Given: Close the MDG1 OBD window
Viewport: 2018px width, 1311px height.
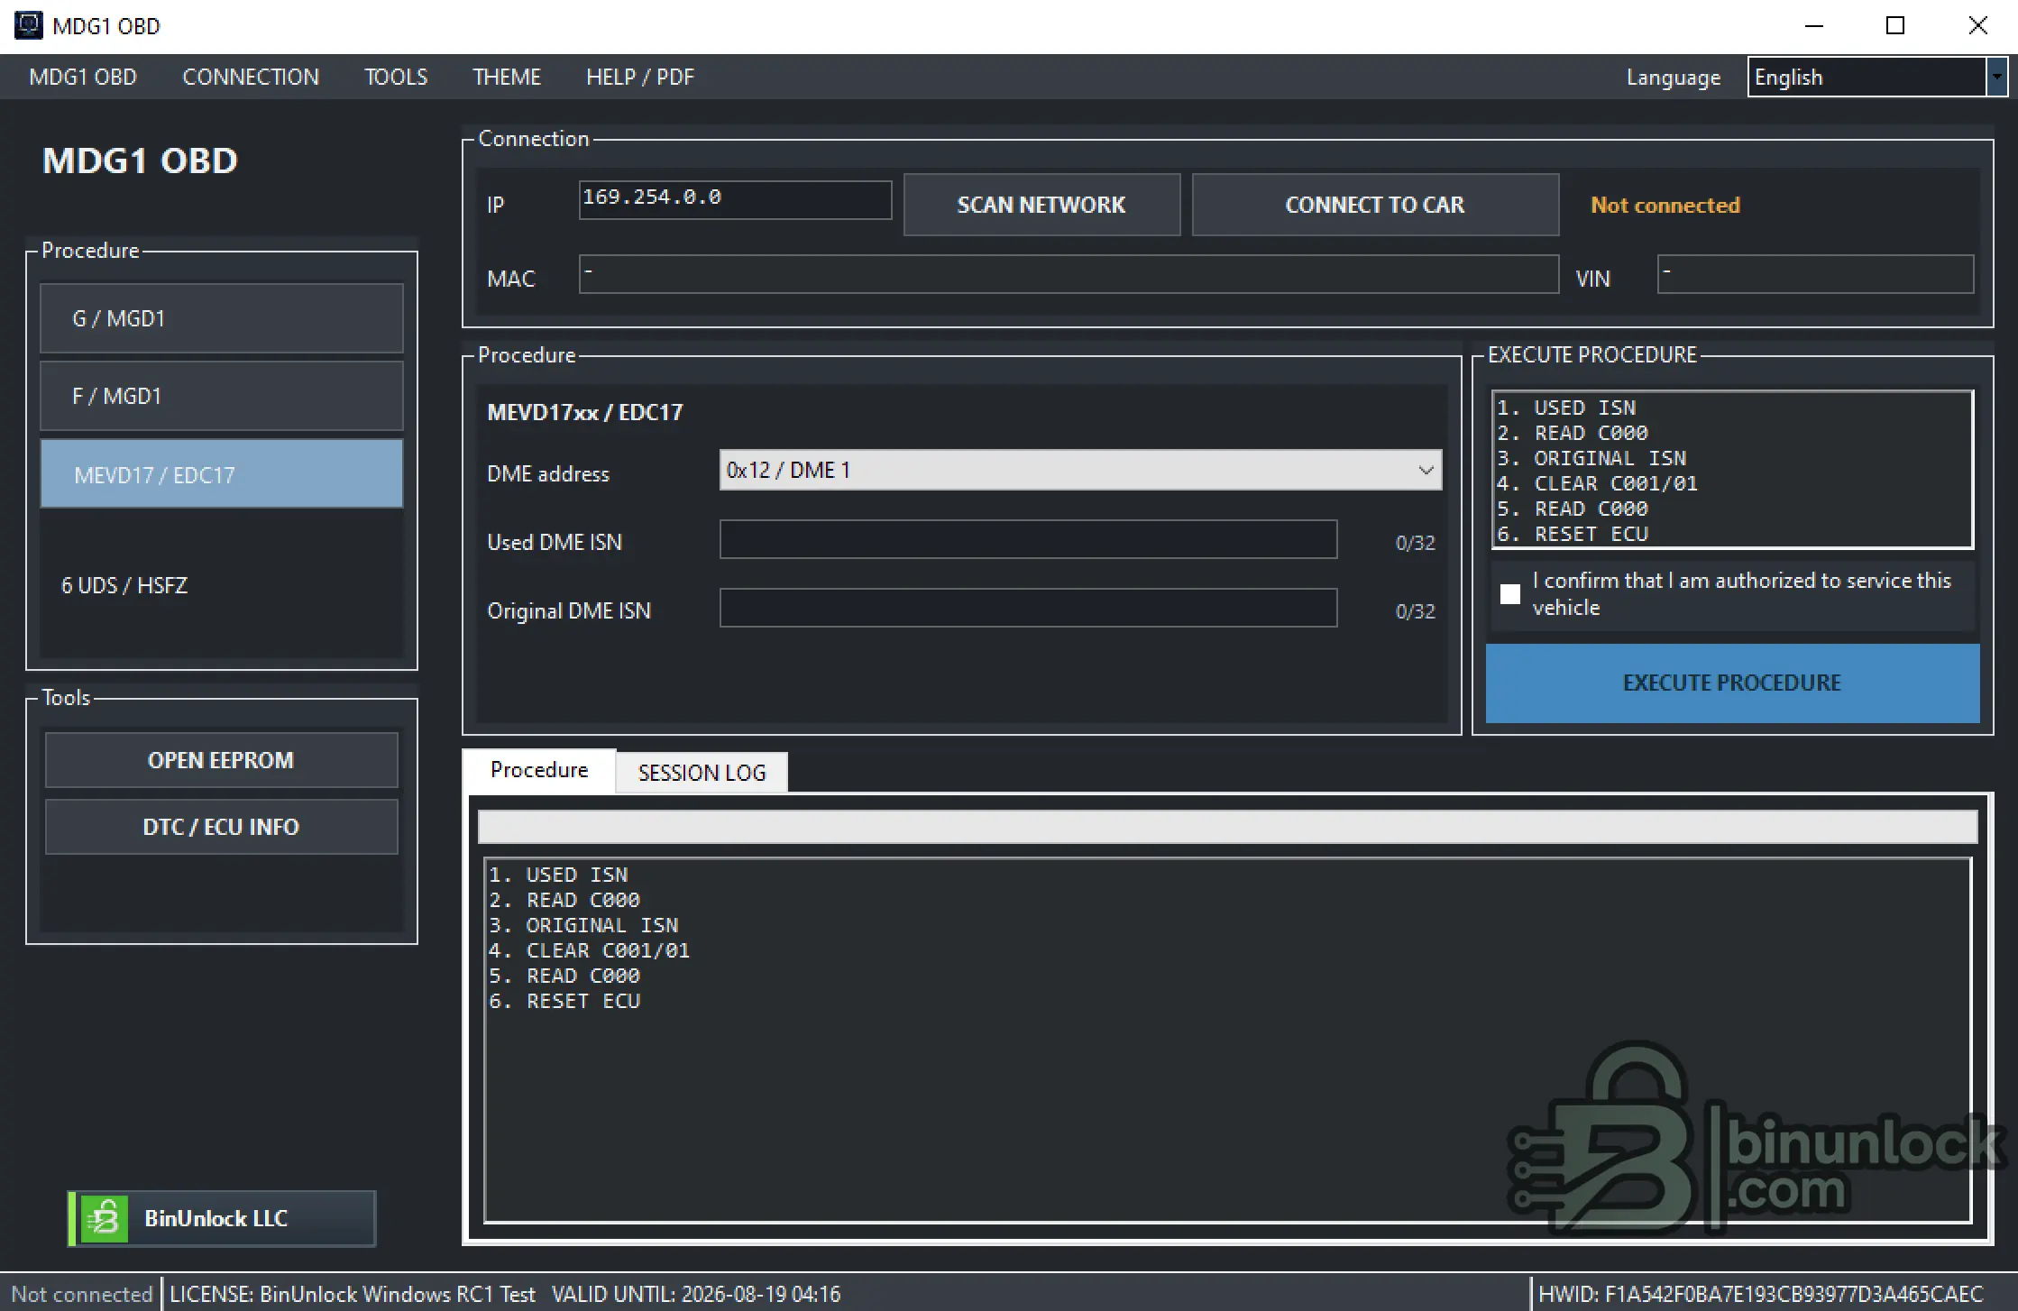Looking at the screenshot, I should click(1977, 25).
